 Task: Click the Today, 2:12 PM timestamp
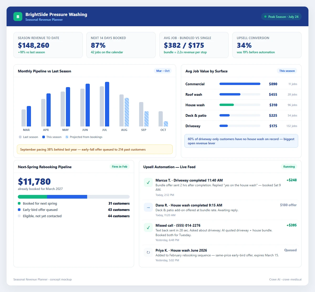165,195
